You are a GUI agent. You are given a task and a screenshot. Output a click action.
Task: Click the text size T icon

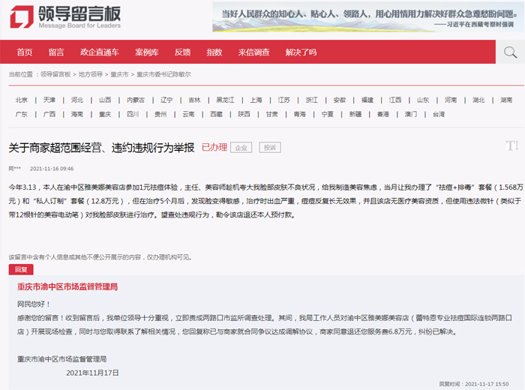click(x=511, y=145)
